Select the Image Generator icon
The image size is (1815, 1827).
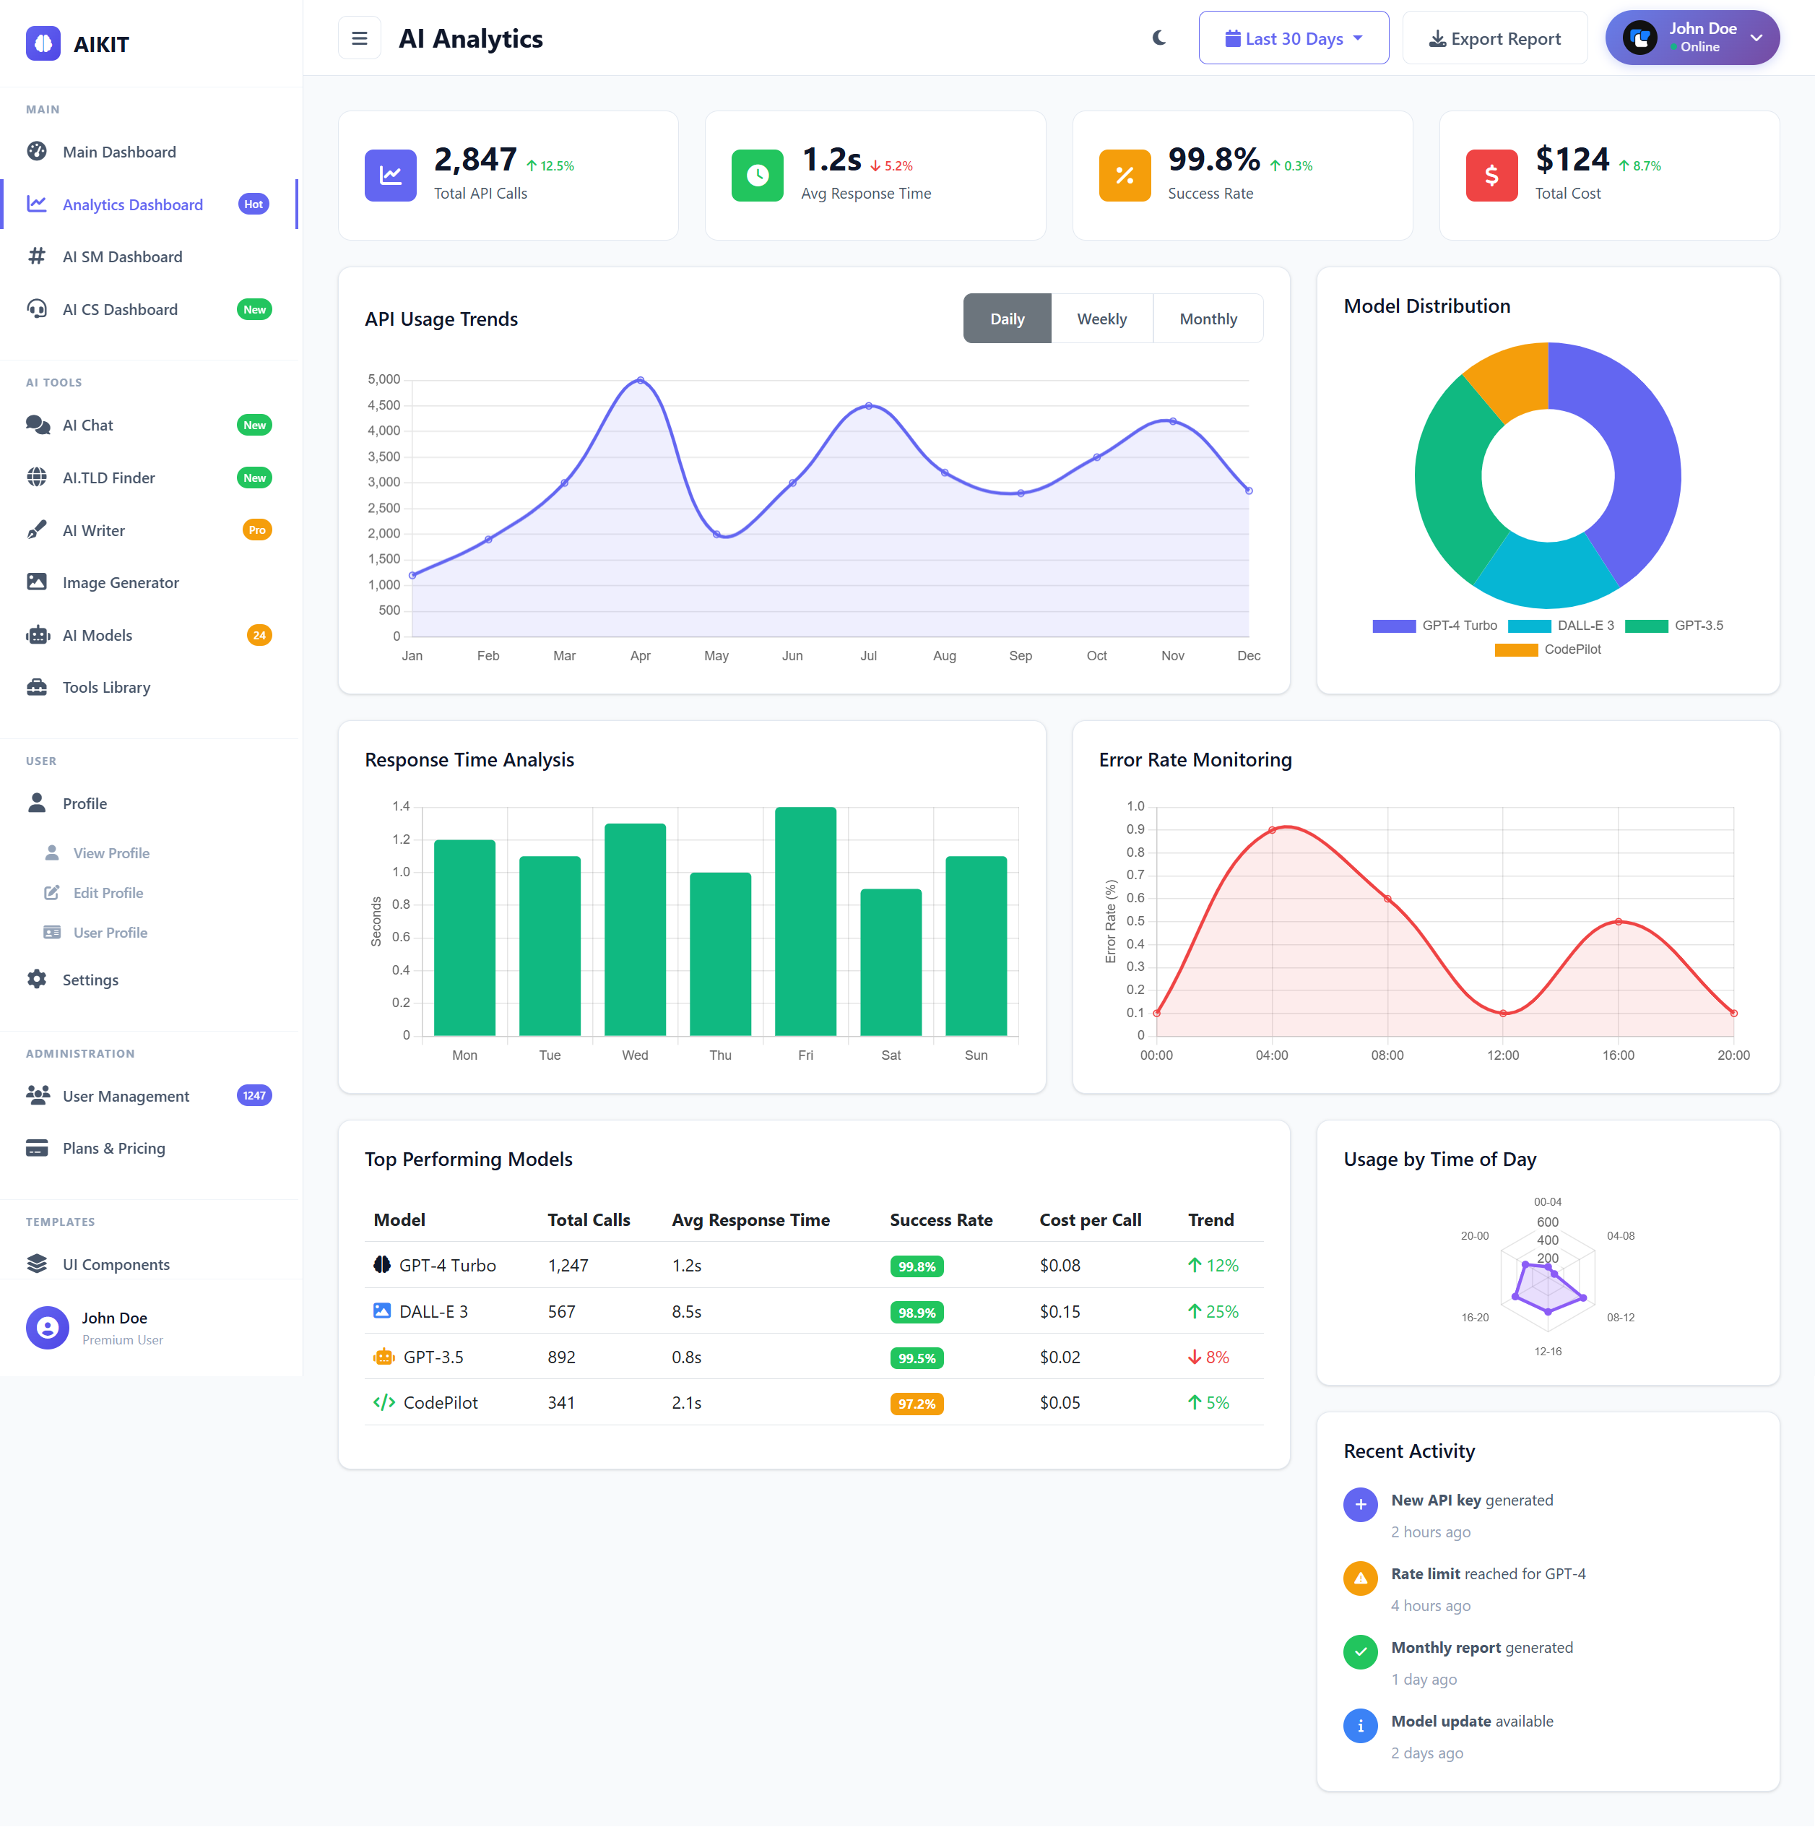point(37,582)
